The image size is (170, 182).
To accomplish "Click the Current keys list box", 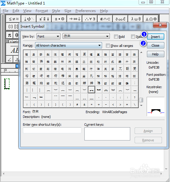I will pyautogui.click(x=107, y=134).
